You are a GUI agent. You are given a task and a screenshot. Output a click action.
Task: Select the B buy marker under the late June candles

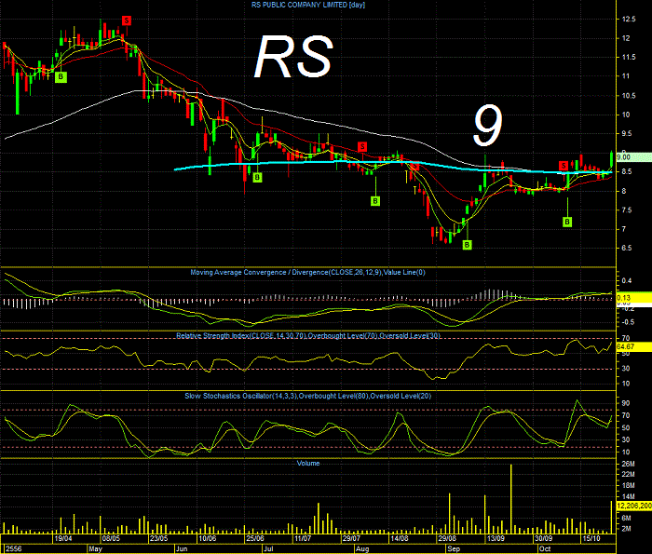(257, 178)
